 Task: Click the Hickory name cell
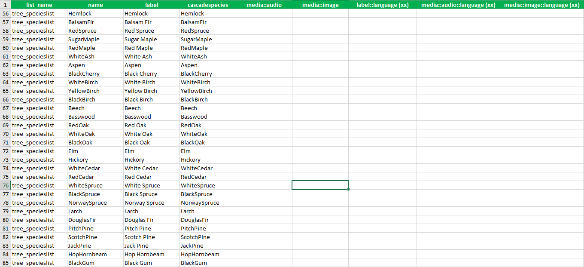[x=95, y=160]
